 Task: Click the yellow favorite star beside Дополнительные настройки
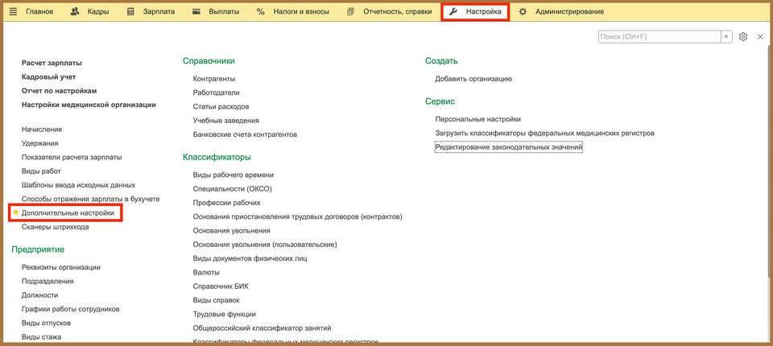(15, 212)
